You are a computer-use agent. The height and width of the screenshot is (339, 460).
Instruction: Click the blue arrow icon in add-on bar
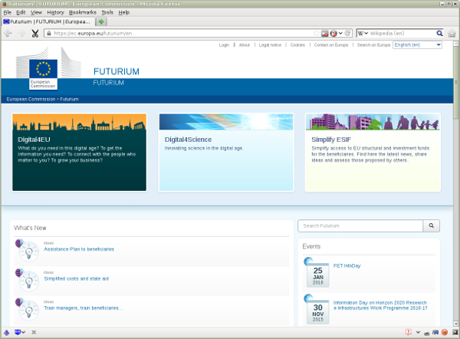click(6, 332)
